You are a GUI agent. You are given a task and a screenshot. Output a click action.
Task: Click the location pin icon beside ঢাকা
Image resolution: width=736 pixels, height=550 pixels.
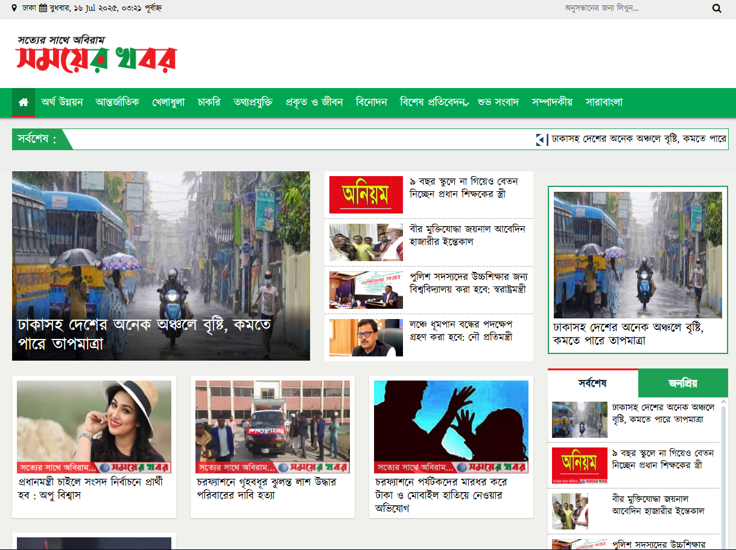pyautogui.click(x=14, y=8)
